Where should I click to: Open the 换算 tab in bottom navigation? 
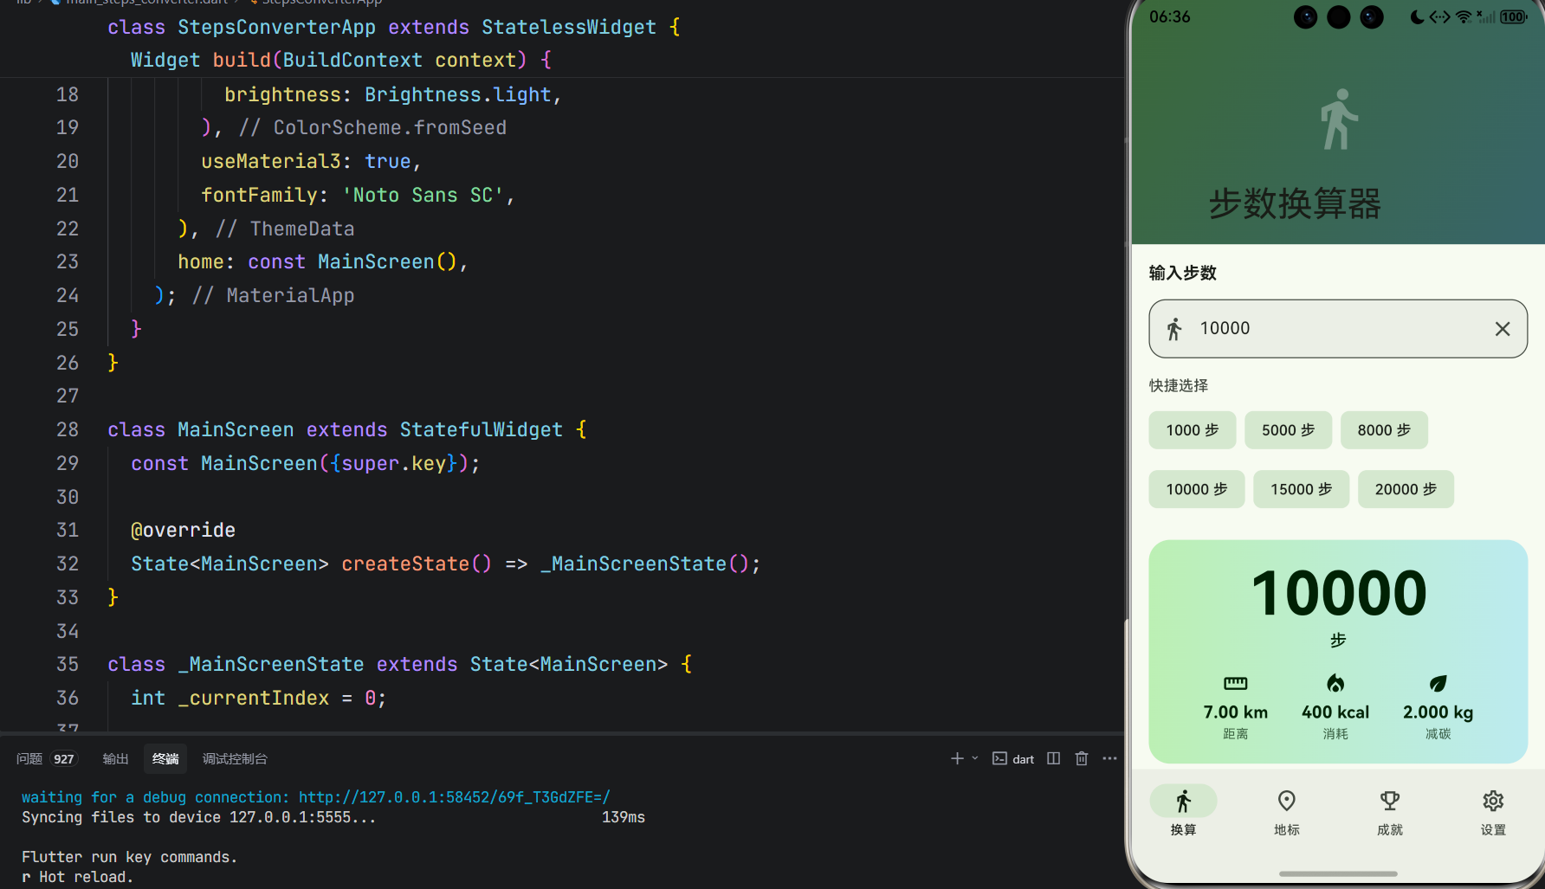coord(1183,811)
